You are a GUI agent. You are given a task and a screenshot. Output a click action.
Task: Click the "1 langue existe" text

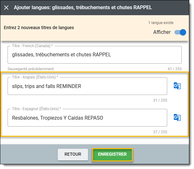click(161, 23)
